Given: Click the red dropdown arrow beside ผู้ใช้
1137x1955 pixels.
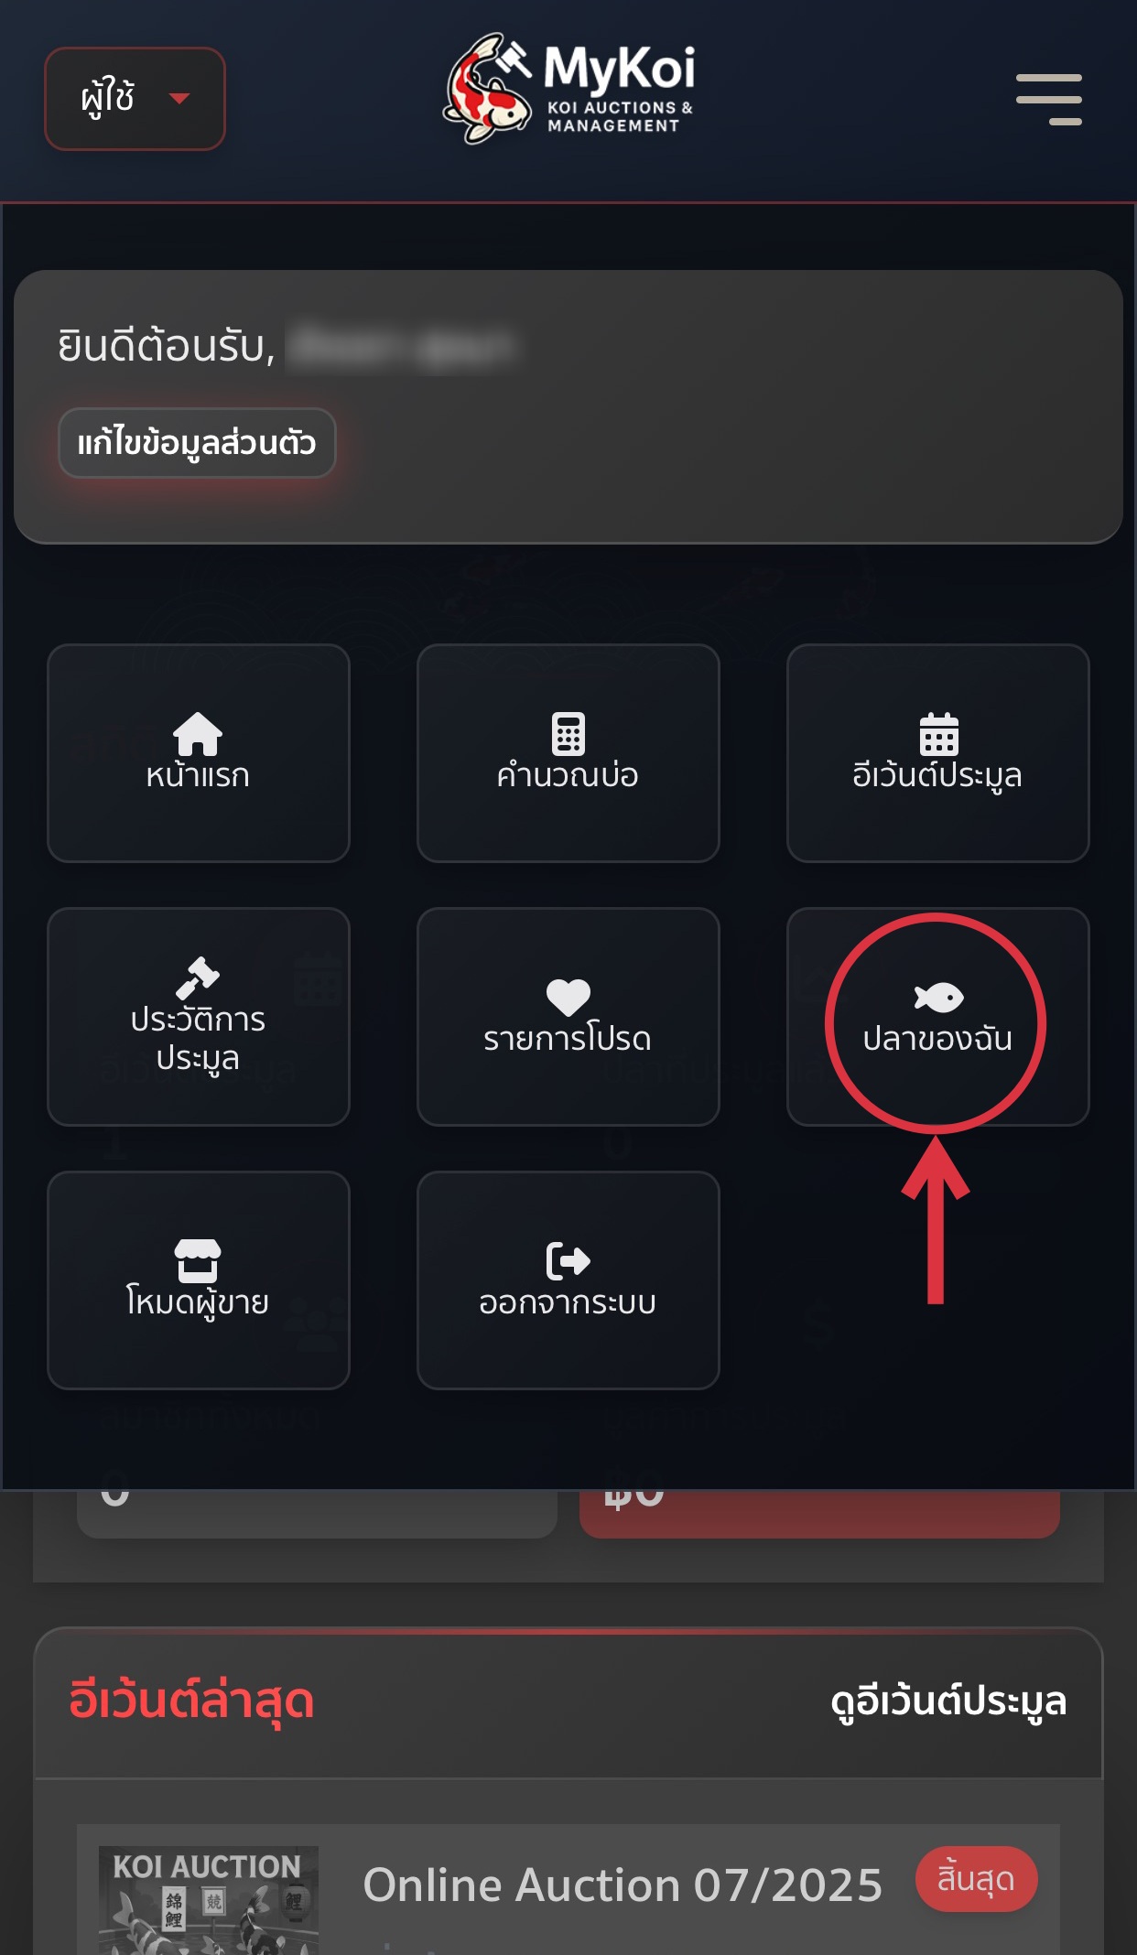Looking at the screenshot, I should (x=179, y=98).
